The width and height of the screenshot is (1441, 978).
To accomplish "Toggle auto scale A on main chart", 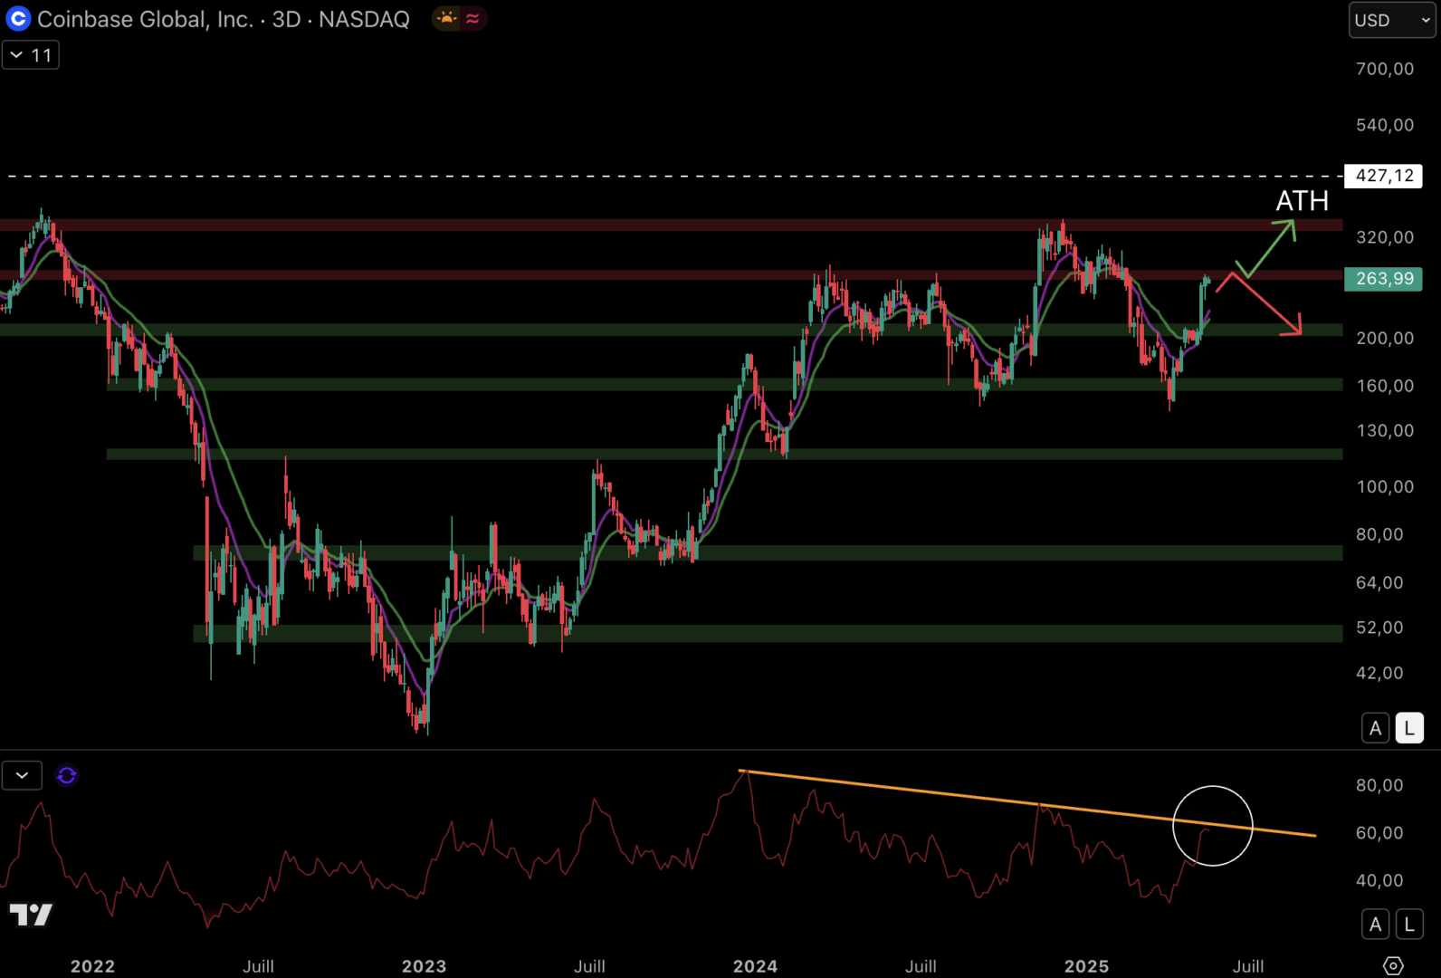I will 1376,728.
